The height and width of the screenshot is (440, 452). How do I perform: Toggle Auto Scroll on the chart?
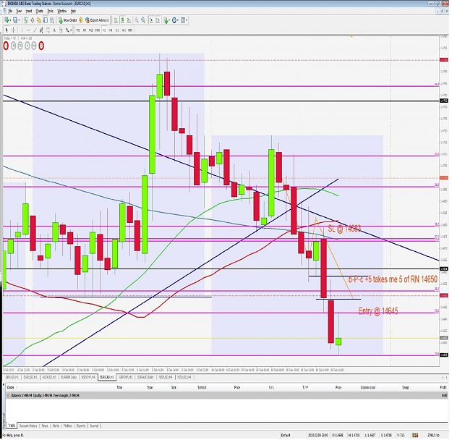coord(151,20)
